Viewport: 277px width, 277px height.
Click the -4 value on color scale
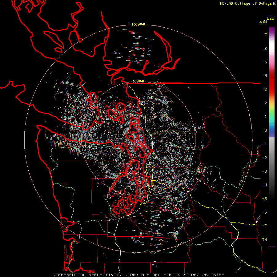(264, 185)
